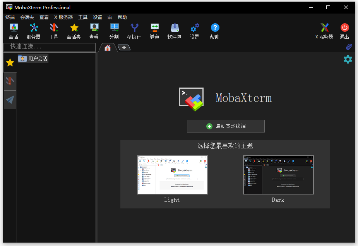
Task: Open the 会话夹 menu in menu bar
Action: 27,17
